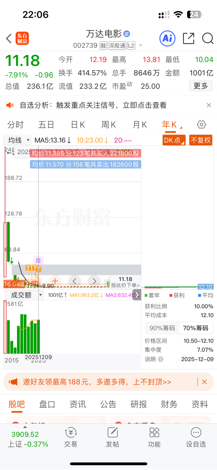Tap 换手 414.57% value
This screenshot has width=217, height=470.
pyautogui.click(x=92, y=73)
